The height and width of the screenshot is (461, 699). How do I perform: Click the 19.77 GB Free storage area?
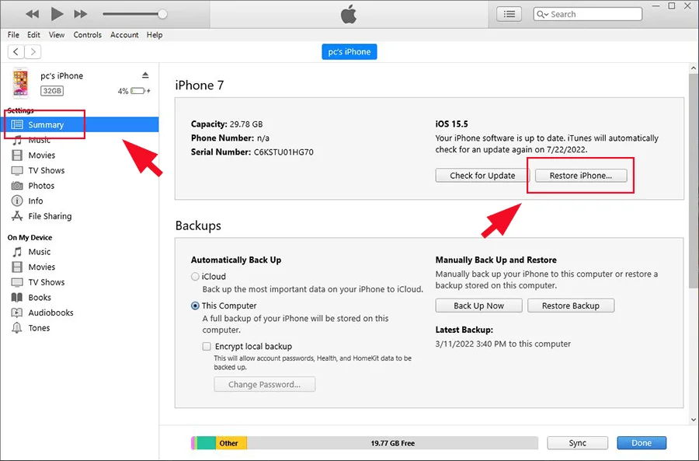[392, 443]
